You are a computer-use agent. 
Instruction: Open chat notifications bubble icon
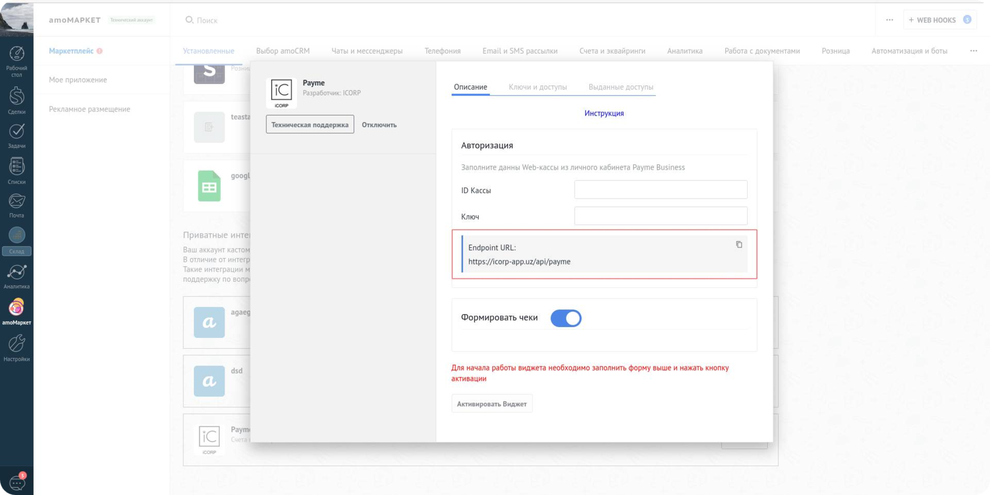(x=16, y=483)
